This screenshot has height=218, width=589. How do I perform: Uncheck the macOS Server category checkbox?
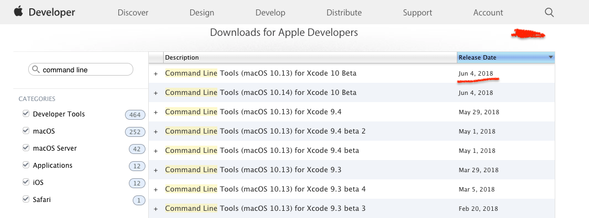pyautogui.click(x=26, y=147)
